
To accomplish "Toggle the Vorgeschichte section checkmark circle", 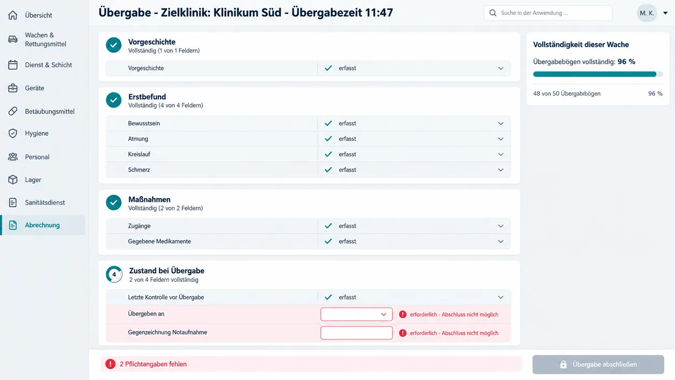I will (x=114, y=45).
